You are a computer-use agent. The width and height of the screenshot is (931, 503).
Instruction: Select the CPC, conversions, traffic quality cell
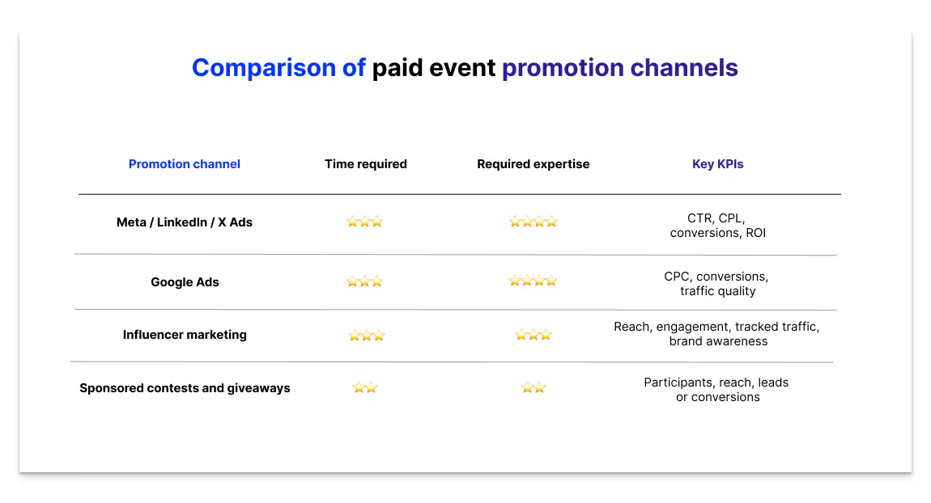click(717, 283)
